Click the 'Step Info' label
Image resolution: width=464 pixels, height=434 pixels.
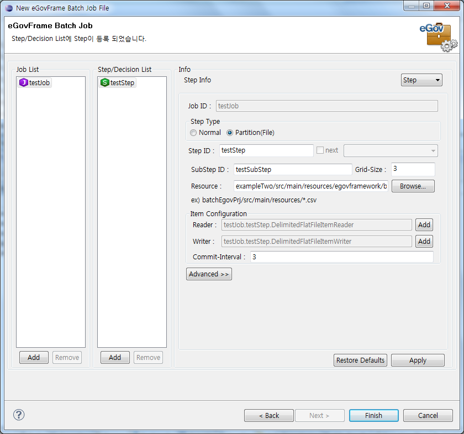pyautogui.click(x=197, y=80)
